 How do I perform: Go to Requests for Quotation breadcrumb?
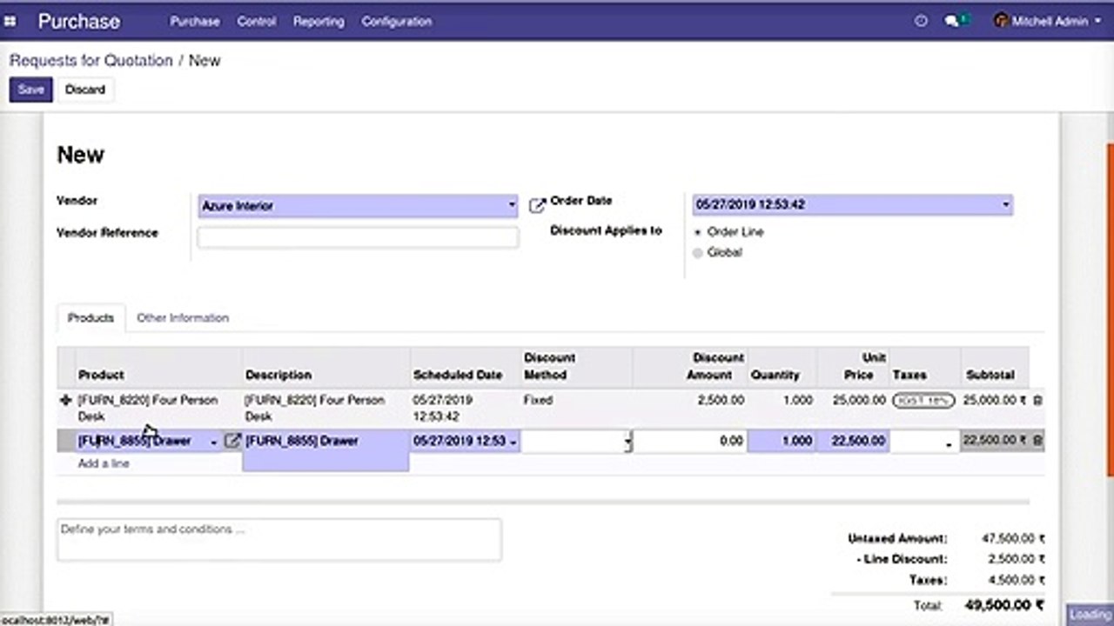(91, 61)
